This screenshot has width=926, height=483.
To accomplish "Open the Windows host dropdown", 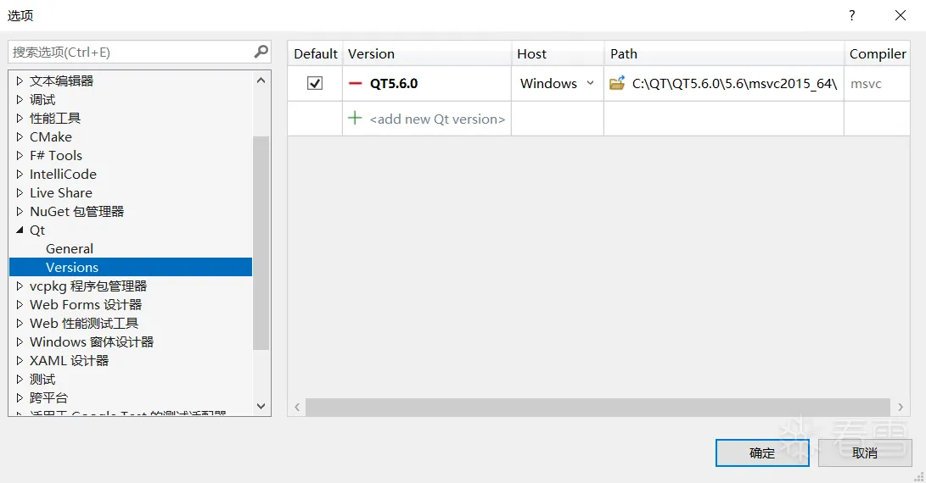I will [x=590, y=83].
